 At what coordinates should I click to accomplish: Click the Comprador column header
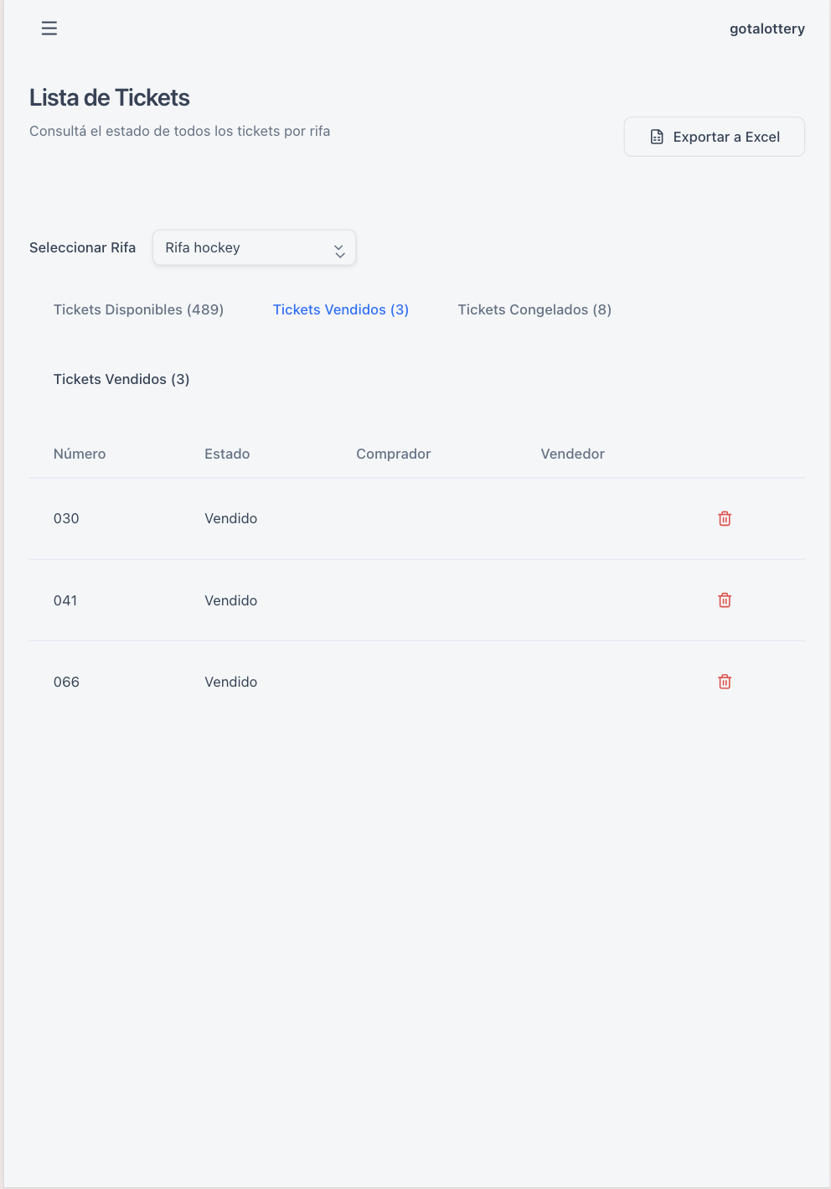point(394,454)
